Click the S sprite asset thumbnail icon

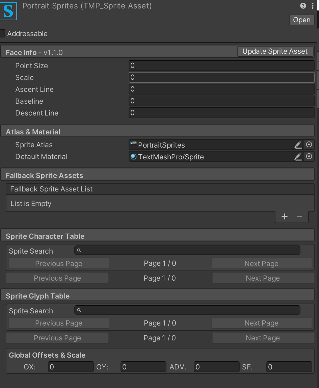pos(8,11)
